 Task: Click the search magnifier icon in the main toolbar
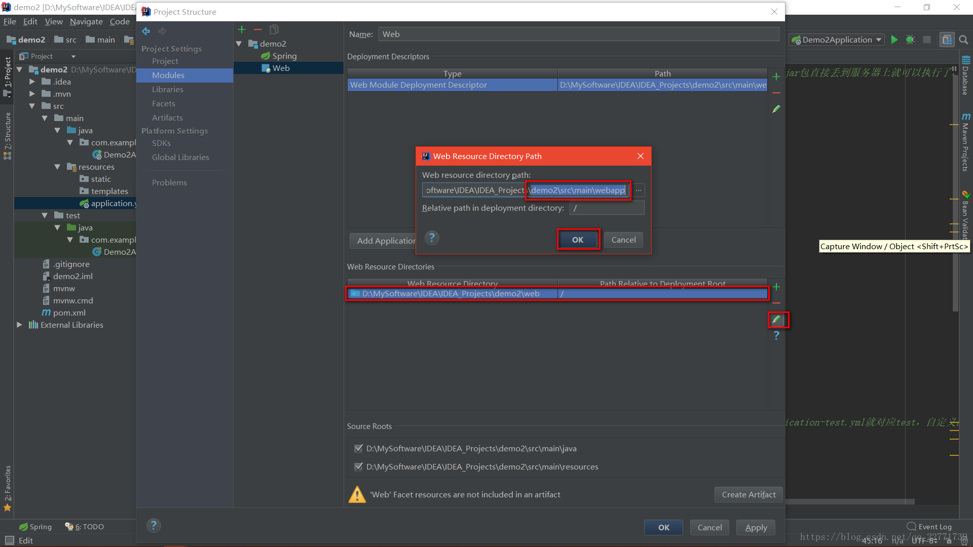tap(963, 40)
